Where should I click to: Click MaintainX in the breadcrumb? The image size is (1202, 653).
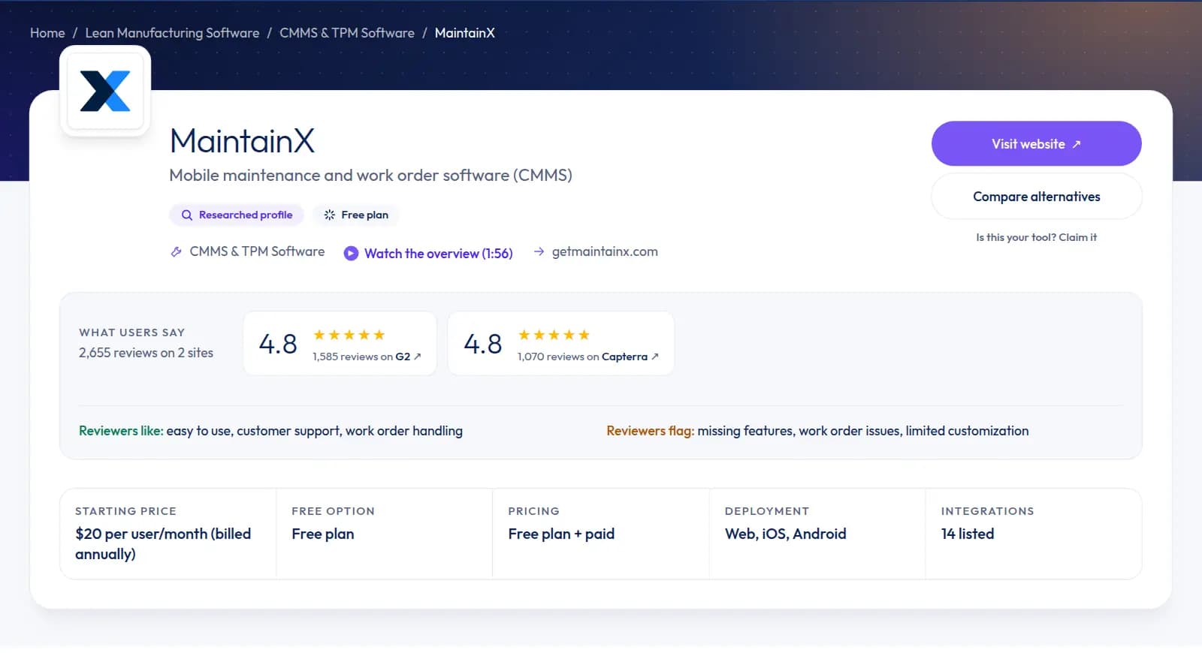[x=465, y=33]
